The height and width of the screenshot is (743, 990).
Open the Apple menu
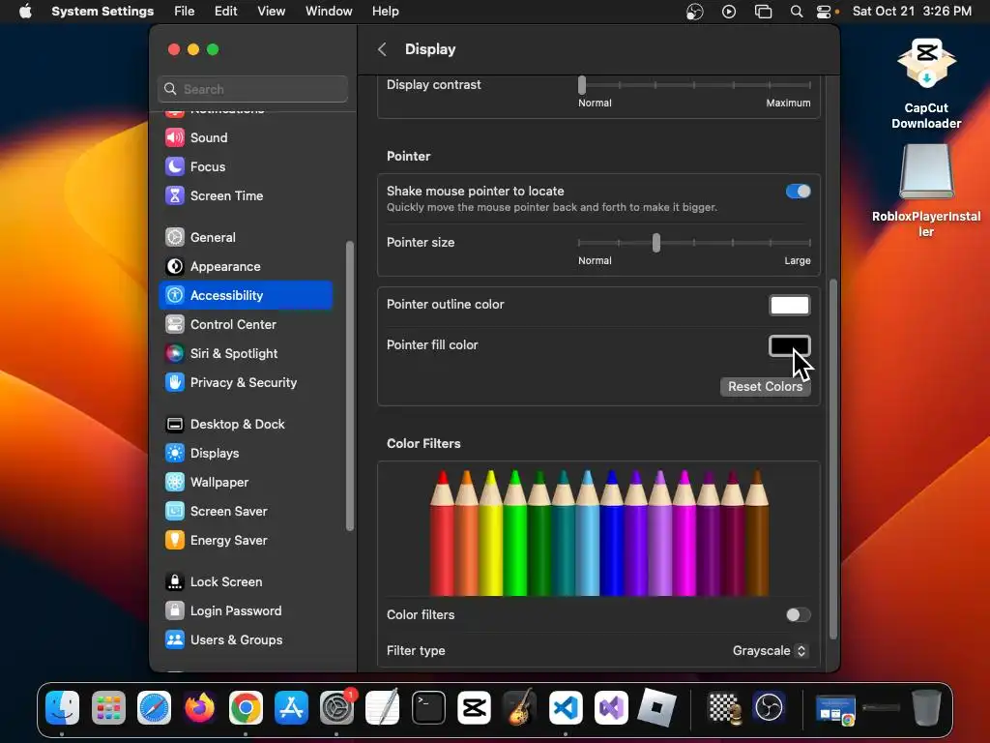(x=25, y=12)
